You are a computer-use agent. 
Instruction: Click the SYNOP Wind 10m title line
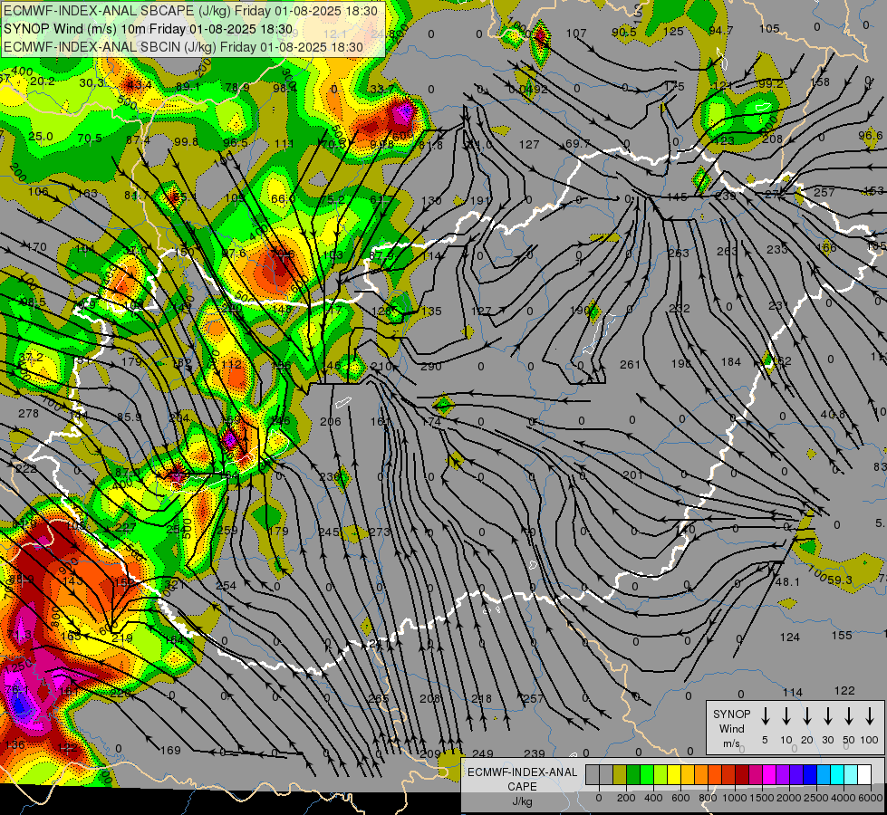[149, 29]
